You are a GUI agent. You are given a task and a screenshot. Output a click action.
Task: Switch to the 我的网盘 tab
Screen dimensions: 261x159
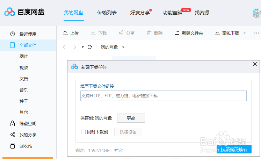click(x=73, y=13)
